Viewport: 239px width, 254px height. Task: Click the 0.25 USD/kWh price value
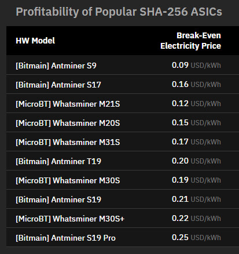(196, 237)
